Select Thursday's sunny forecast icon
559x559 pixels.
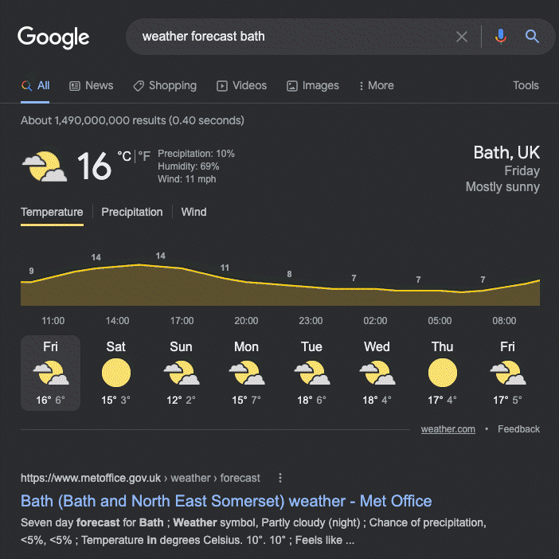coord(442,373)
